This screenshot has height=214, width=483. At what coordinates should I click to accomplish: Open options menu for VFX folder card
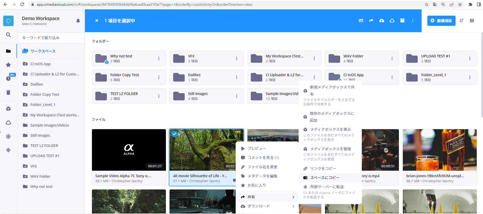(237, 58)
